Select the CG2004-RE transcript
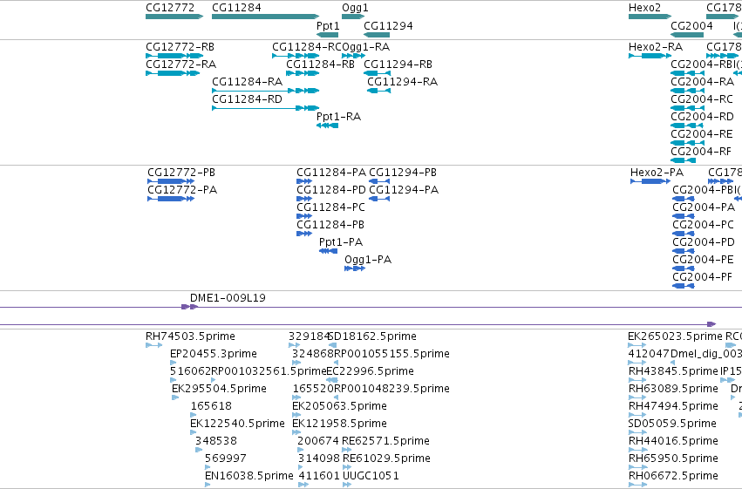This screenshot has width=742, height=489. tap(687, 143)
